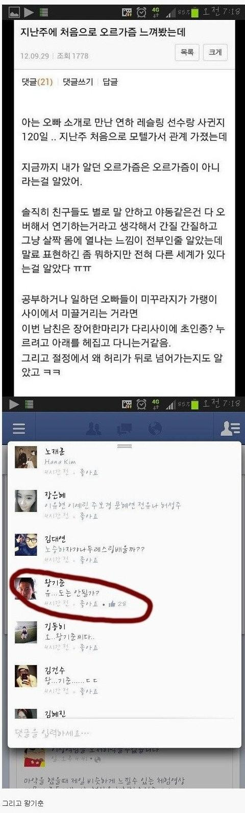This screenshot has width=245, height=813.
Task: Click the 크게 button
Action: pos(215,52)
